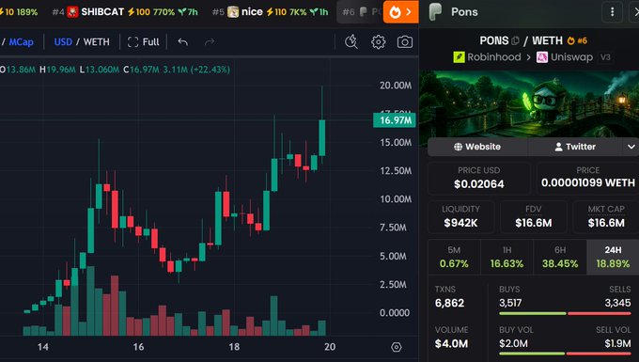Click the 20.00M price axis label
Viewport: 639px width, 362px height.
[396, 86]
